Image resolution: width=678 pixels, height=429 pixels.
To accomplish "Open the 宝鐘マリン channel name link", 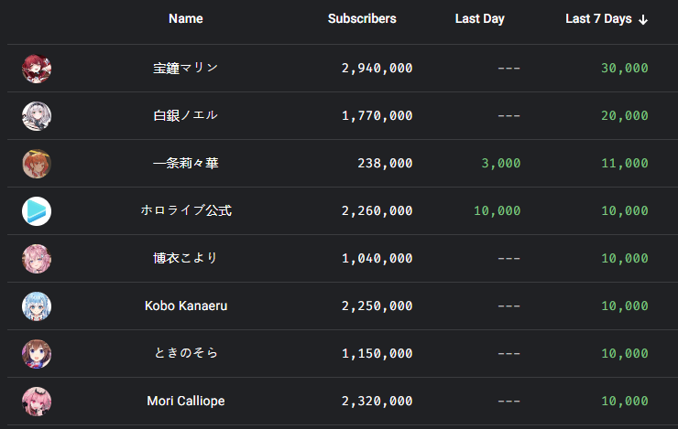I will (x=186, y=69).
